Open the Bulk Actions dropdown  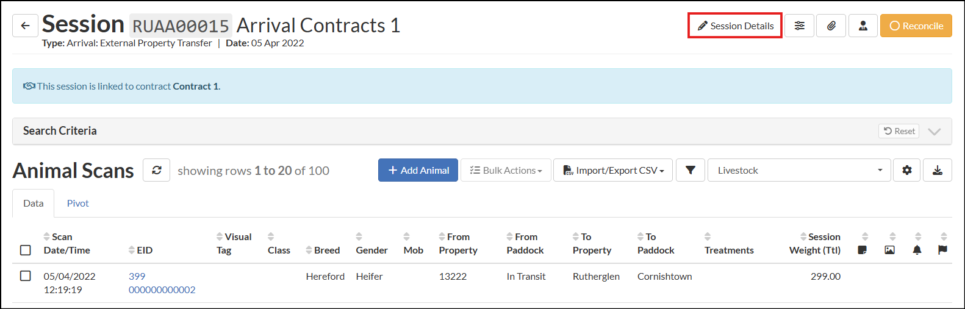coord(506,170)
